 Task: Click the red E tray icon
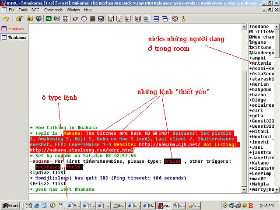click(x=251, y=206)
